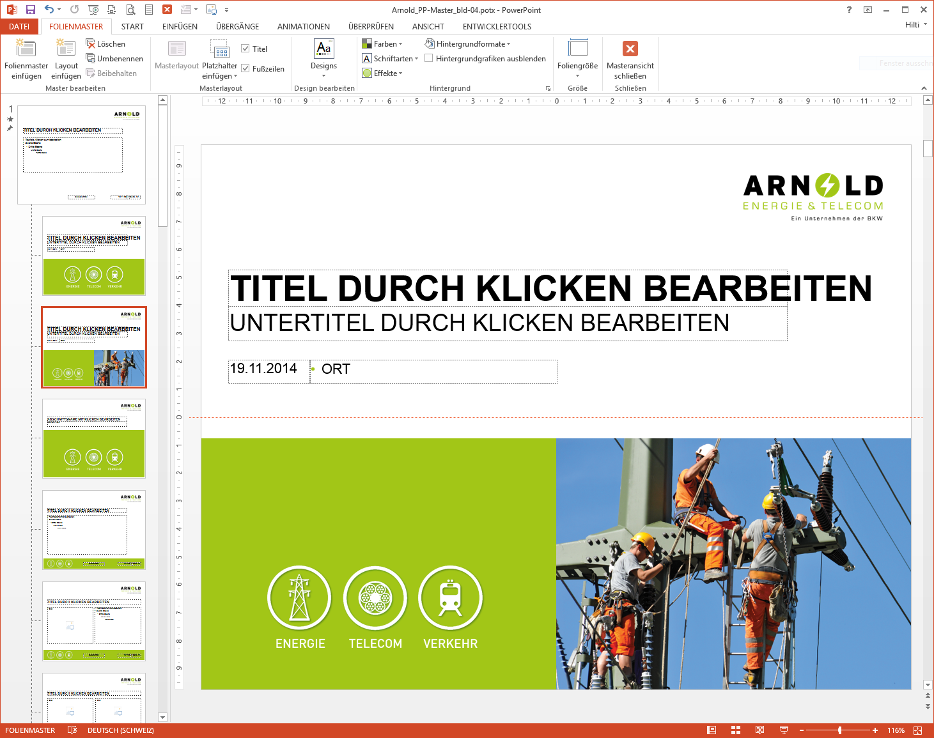Click the Undo arrow icon
This screenshot has height=738, width=934.
pos(49,10)
